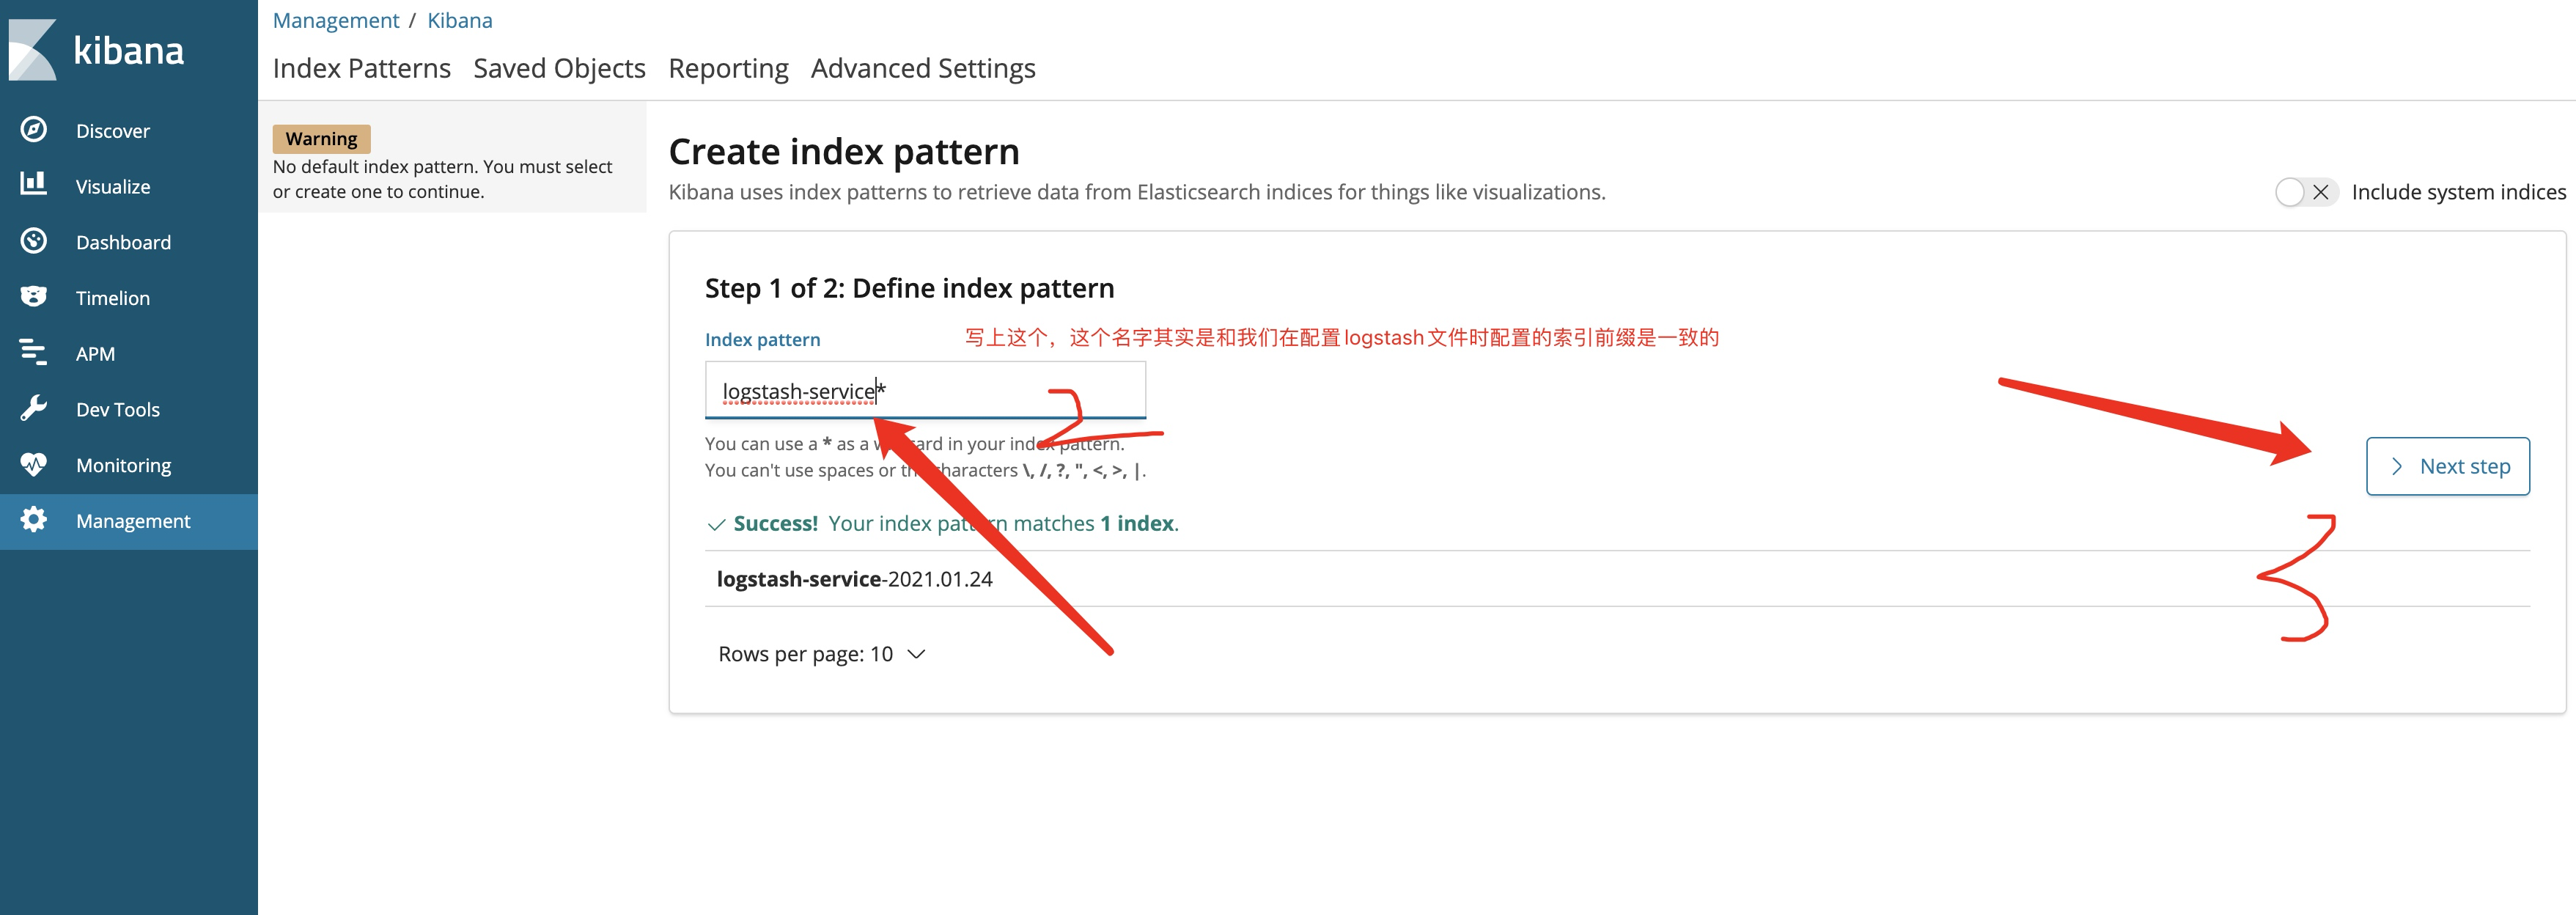This screenshot has height=915, width=2576.
Task: Click the Next step button
Action: [x=2447, y=466]
